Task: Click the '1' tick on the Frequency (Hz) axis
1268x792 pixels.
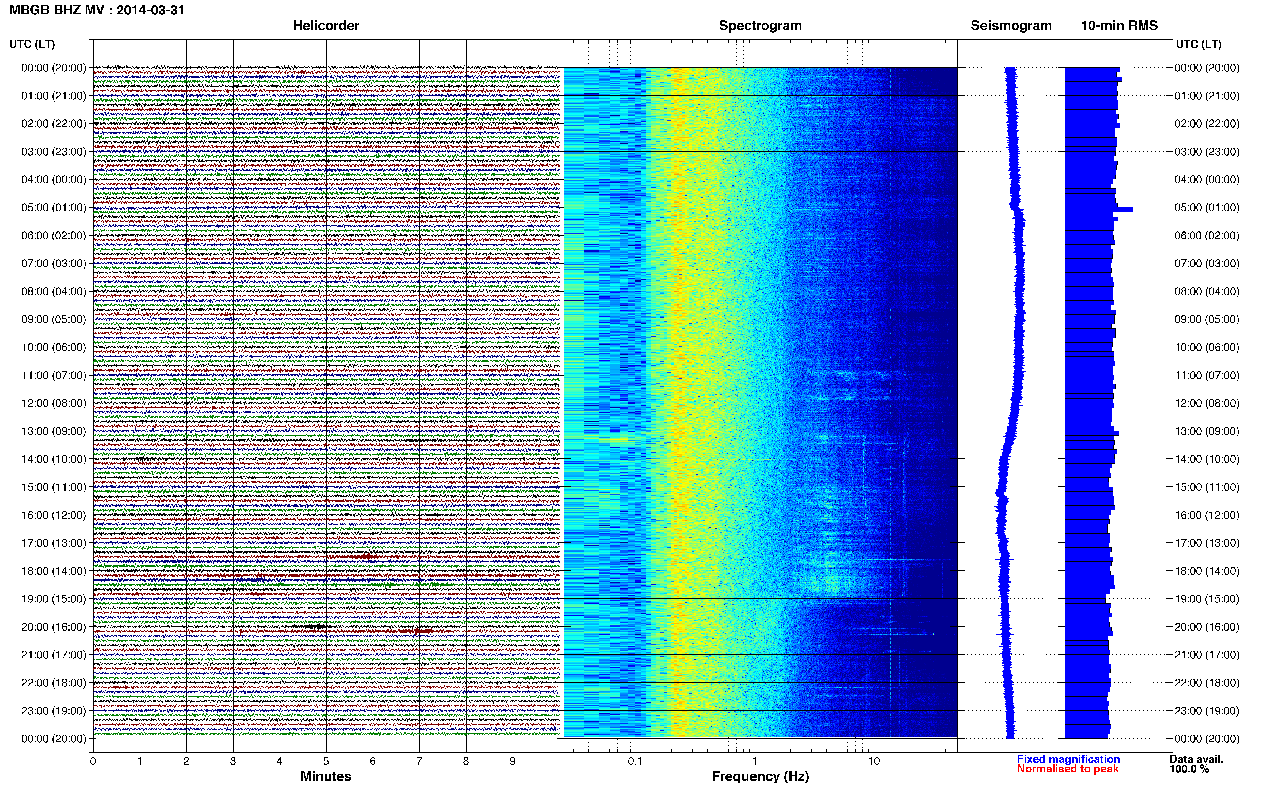Action: [x=754, y=762]
